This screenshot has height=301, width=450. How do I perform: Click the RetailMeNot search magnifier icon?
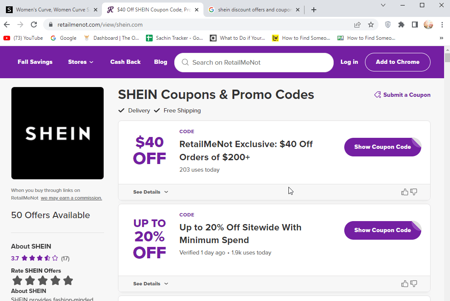(x=185, y=62)
